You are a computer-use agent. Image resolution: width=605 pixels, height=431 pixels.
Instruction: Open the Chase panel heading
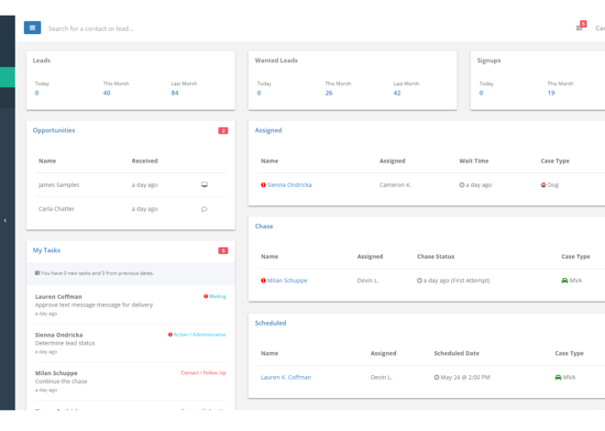coord(264,227)
